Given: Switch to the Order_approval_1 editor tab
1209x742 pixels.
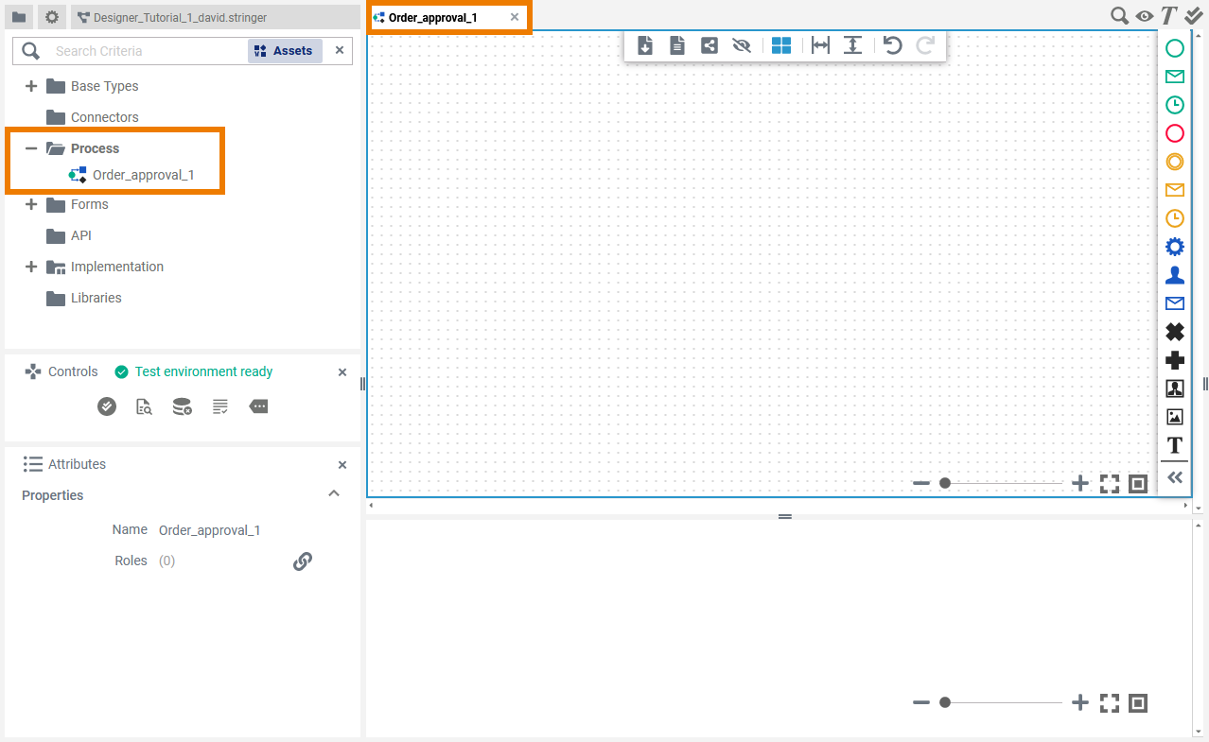Looking at the screenshot, I should click(x=432, y=17).
